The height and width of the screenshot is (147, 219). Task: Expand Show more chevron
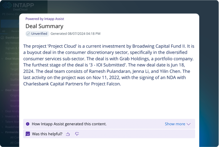click(x=189, y=124)
